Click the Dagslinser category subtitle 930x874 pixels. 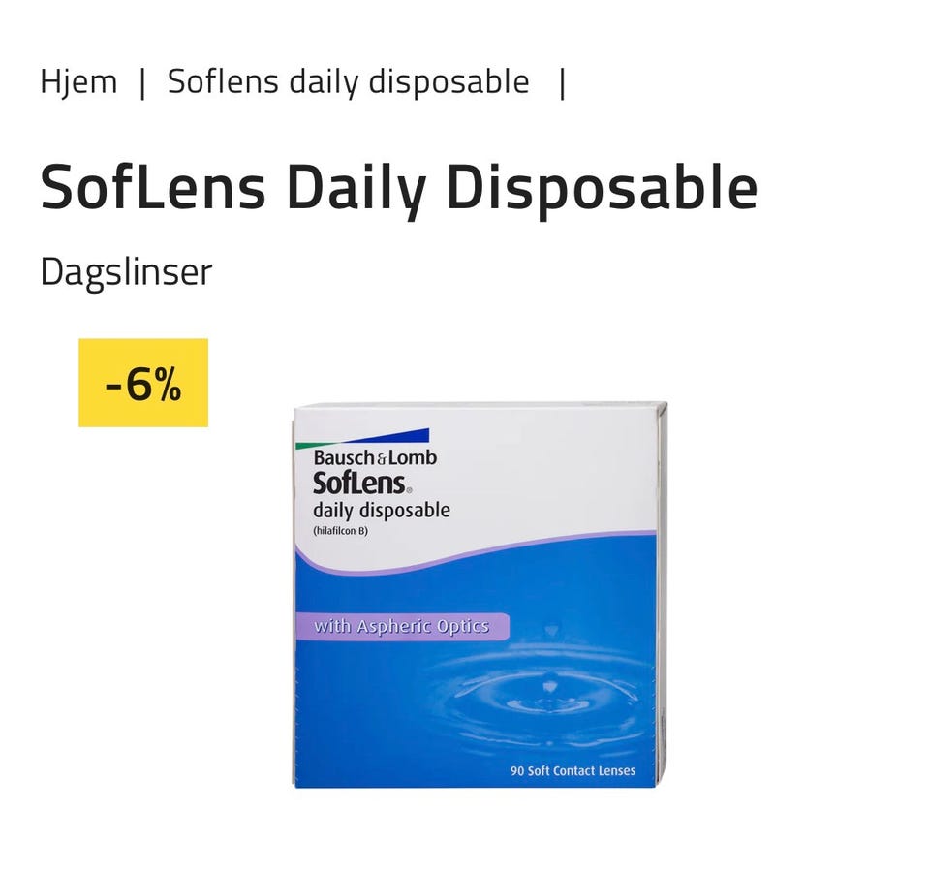[126, 273]
